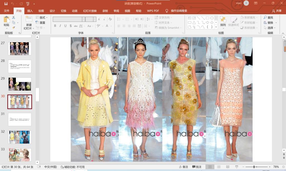Click the Reset (重置) button
This screenshot has width=286, height=171.
click(x=40, y=23)
